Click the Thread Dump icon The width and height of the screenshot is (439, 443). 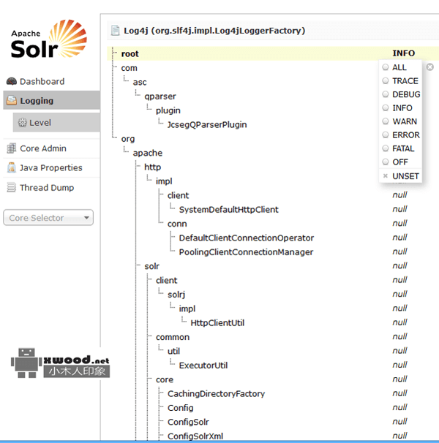11,187
